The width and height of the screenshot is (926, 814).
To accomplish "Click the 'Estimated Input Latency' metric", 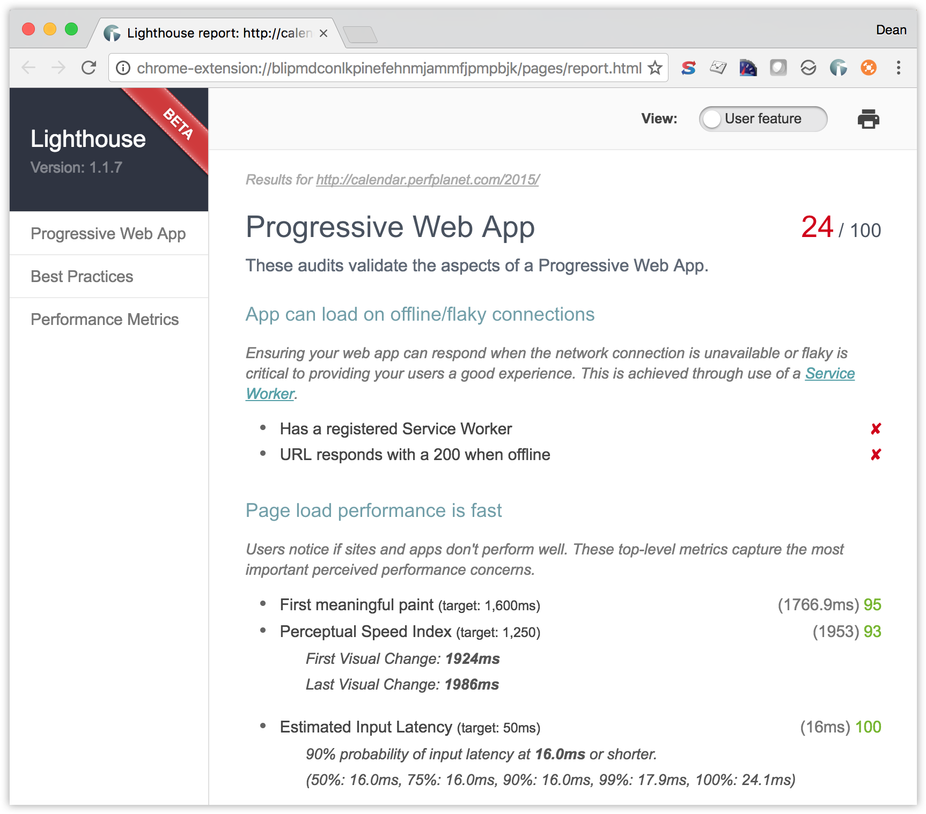I will click(410, 728).
